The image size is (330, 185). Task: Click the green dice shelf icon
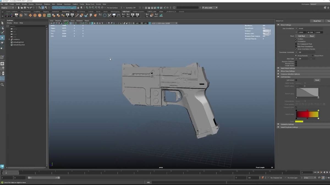pos(49,15)
